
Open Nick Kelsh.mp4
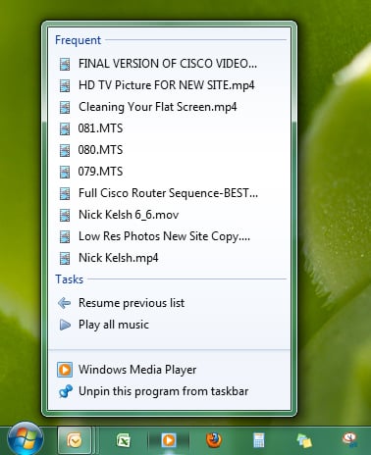click(x=169, y=258)
